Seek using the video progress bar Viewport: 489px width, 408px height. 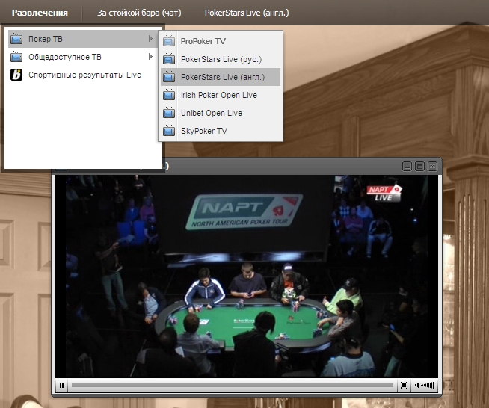233,386
